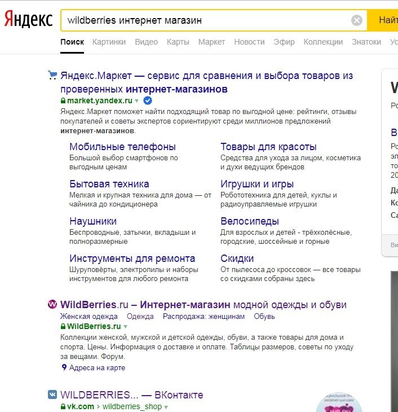Clear the search field with X icon
This screenshot has height=412, width=398.
point(357,21)
